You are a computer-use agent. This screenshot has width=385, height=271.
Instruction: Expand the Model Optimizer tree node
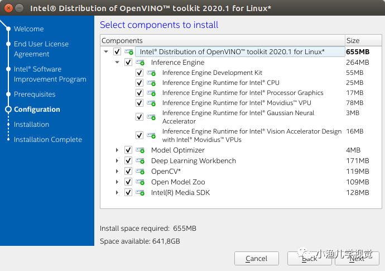(x=117, y=150)
